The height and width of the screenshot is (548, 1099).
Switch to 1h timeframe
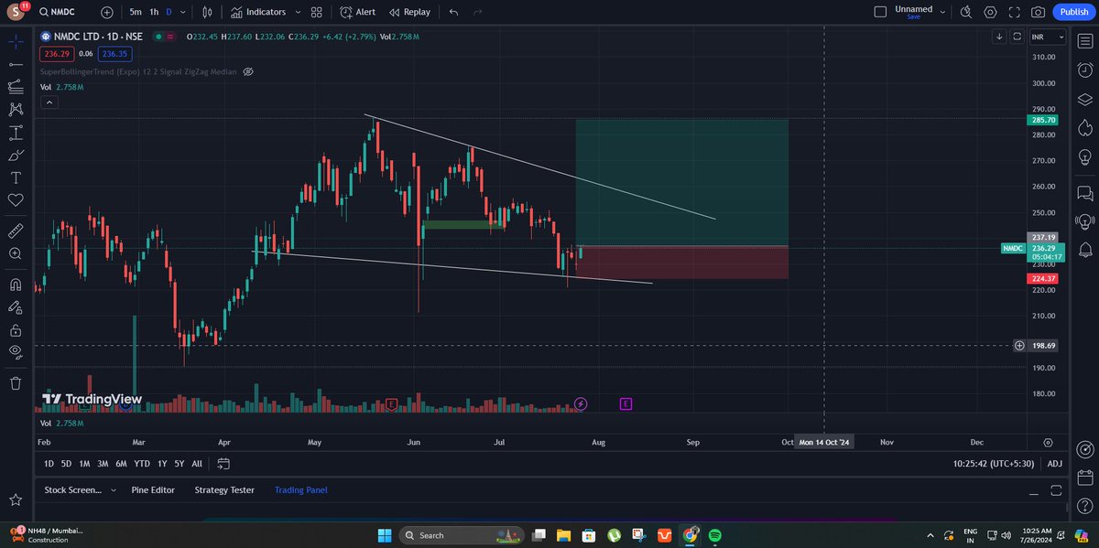point(154,12)
